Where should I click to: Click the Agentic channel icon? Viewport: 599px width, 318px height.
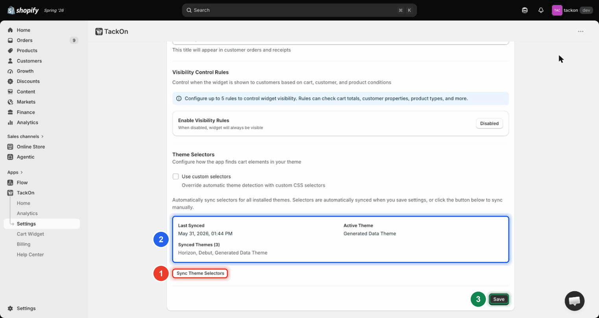pos(10,157)
